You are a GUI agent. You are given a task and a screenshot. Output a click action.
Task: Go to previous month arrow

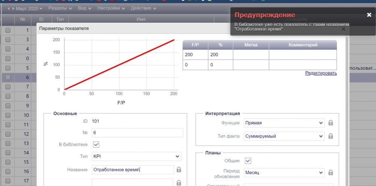tap(9, 9)
